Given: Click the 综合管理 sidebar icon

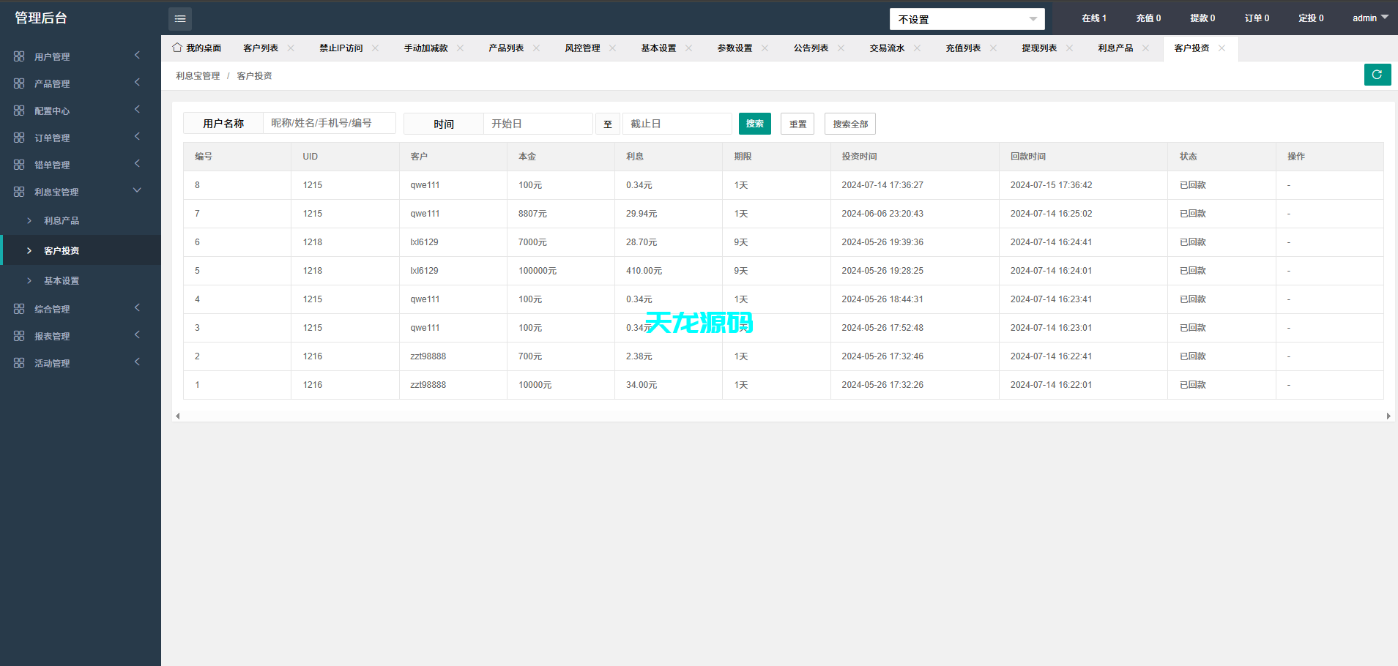Looking at the screenshot, I should tap(19, 308).
